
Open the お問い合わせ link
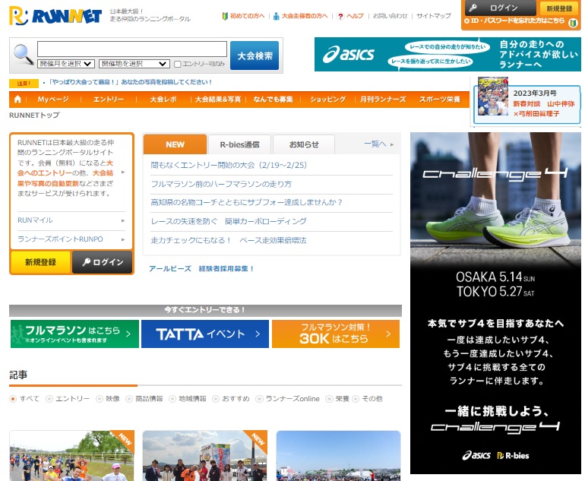pos(391,16)
